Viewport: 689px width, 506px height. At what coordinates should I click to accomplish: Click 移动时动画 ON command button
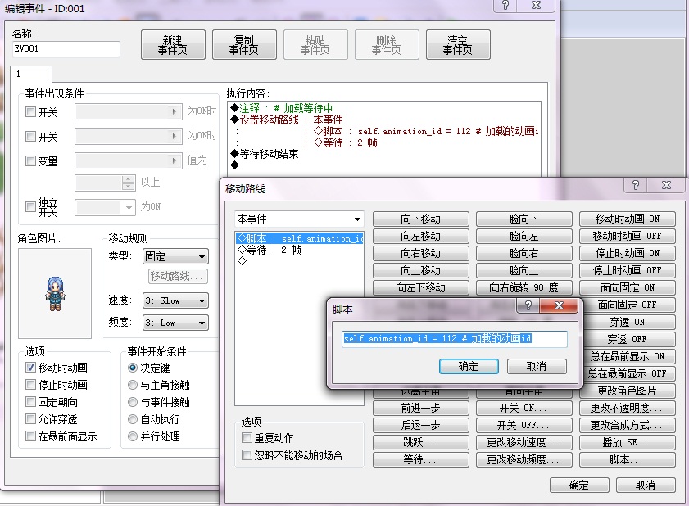[x=627, y=219]
